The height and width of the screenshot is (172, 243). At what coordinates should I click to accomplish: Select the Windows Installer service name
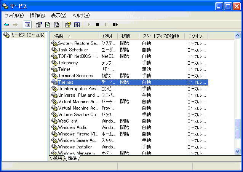coord(75,147)
